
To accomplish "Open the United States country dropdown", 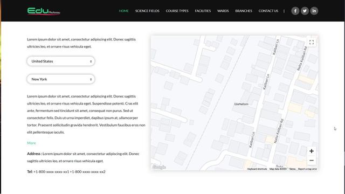I will tap(61, 61).
